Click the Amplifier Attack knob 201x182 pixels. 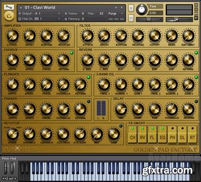tap(13, 36)
